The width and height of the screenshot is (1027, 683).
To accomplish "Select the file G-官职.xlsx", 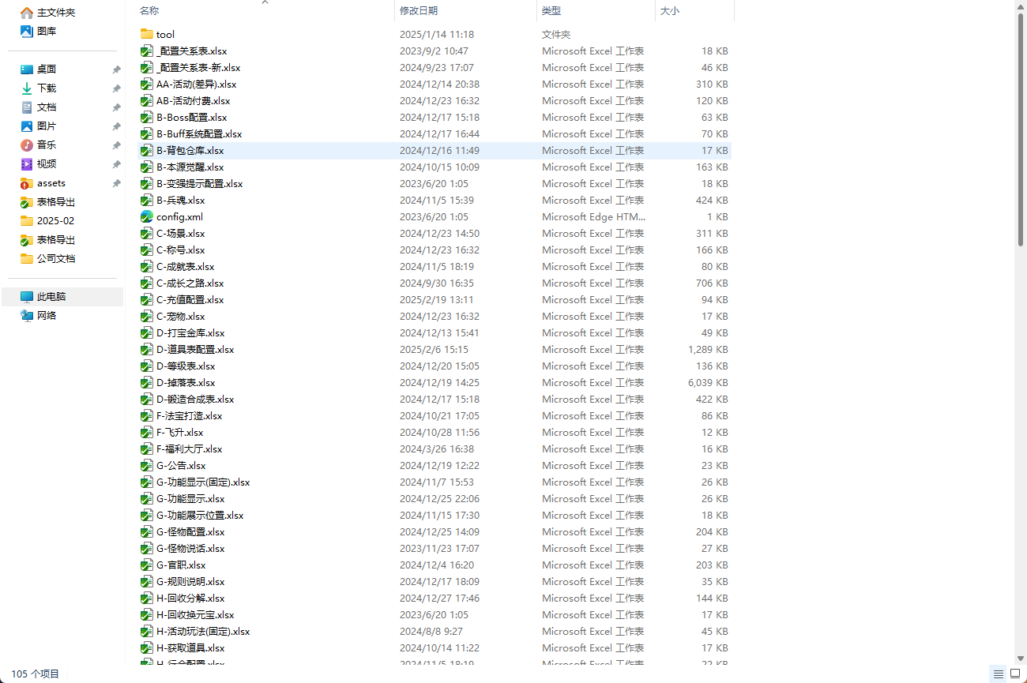I will pos(181,565).
